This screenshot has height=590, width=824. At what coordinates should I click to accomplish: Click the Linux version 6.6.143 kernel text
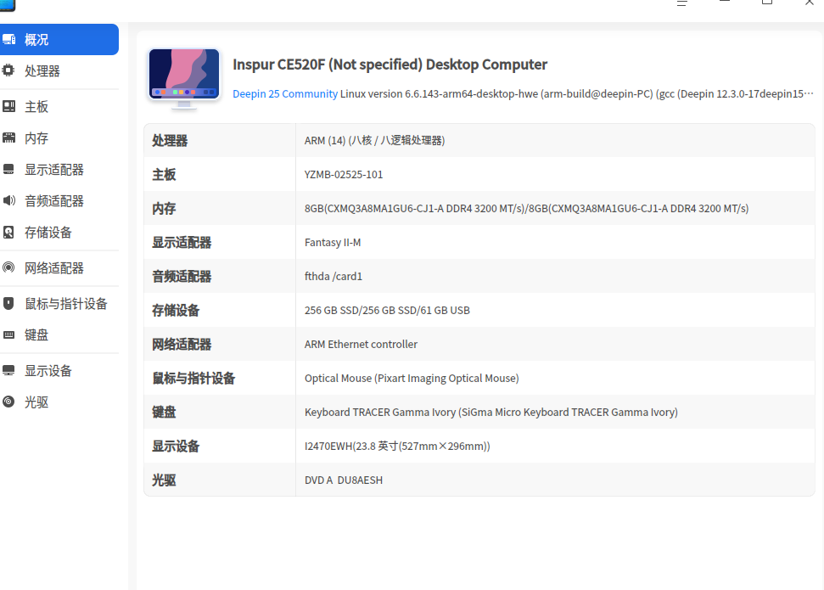576,93
